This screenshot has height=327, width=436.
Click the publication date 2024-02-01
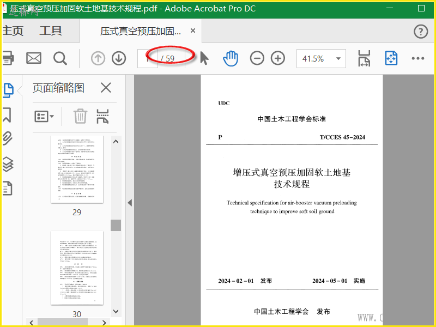coord(236,281)
